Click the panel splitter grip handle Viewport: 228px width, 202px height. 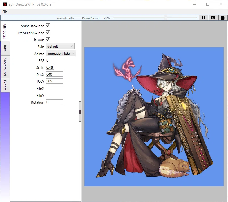[x=80, y=111]
